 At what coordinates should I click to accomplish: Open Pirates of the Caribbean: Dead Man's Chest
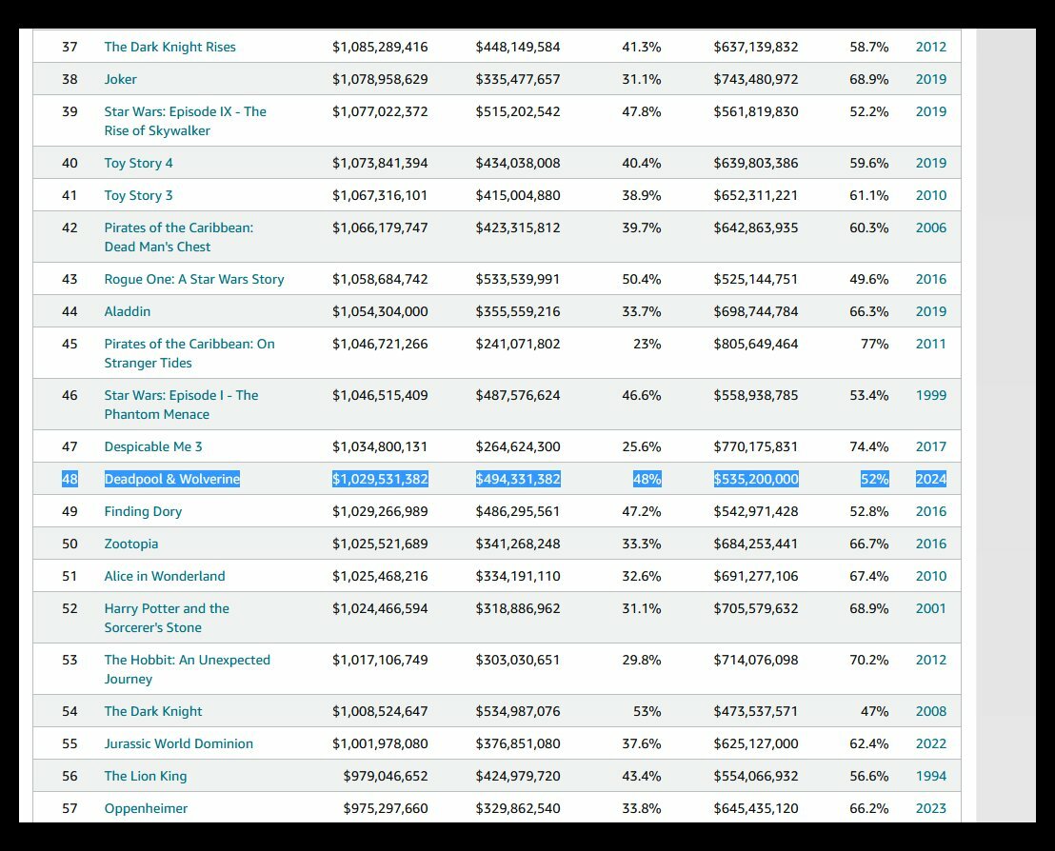click(x=179, y=237)
